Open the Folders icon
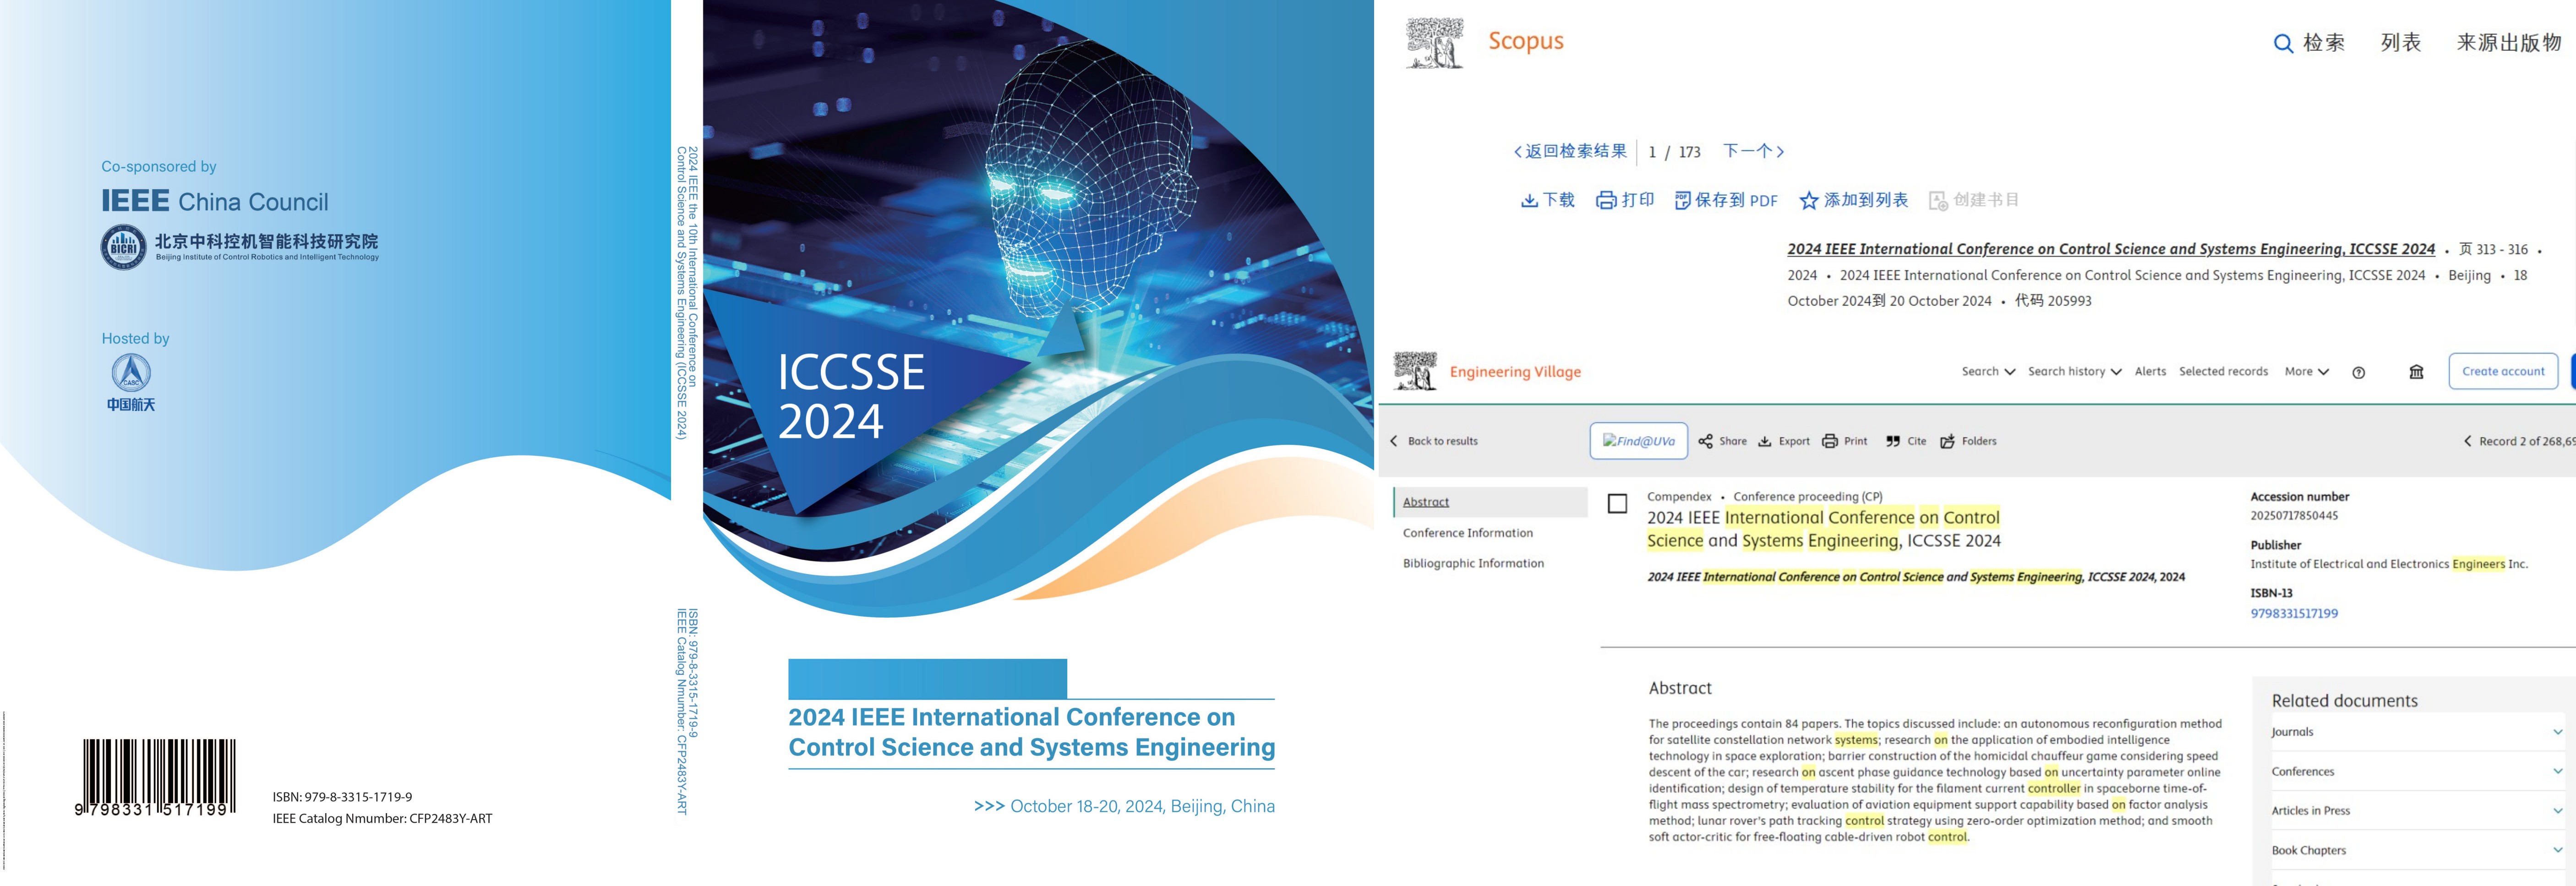Image resolution: width=2576 pixels, height=886 pixels. [1947, 441]
